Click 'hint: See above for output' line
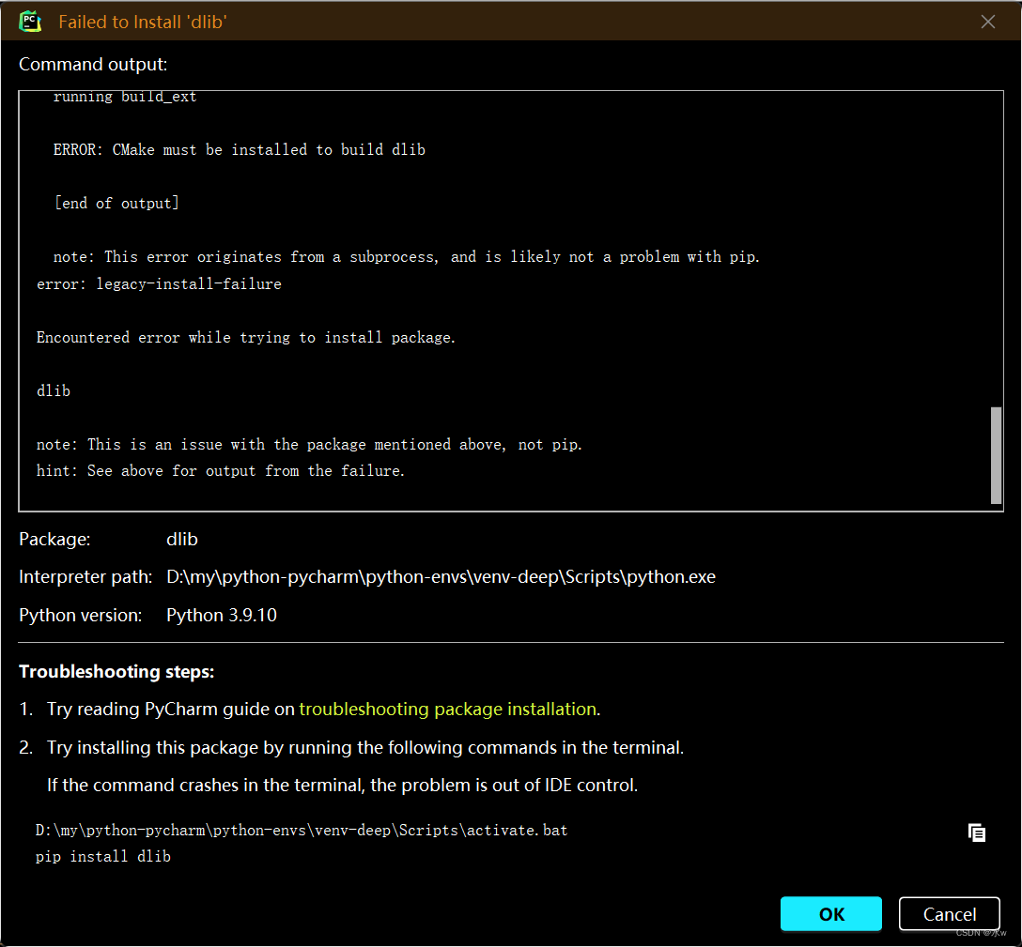 point(221,471)
